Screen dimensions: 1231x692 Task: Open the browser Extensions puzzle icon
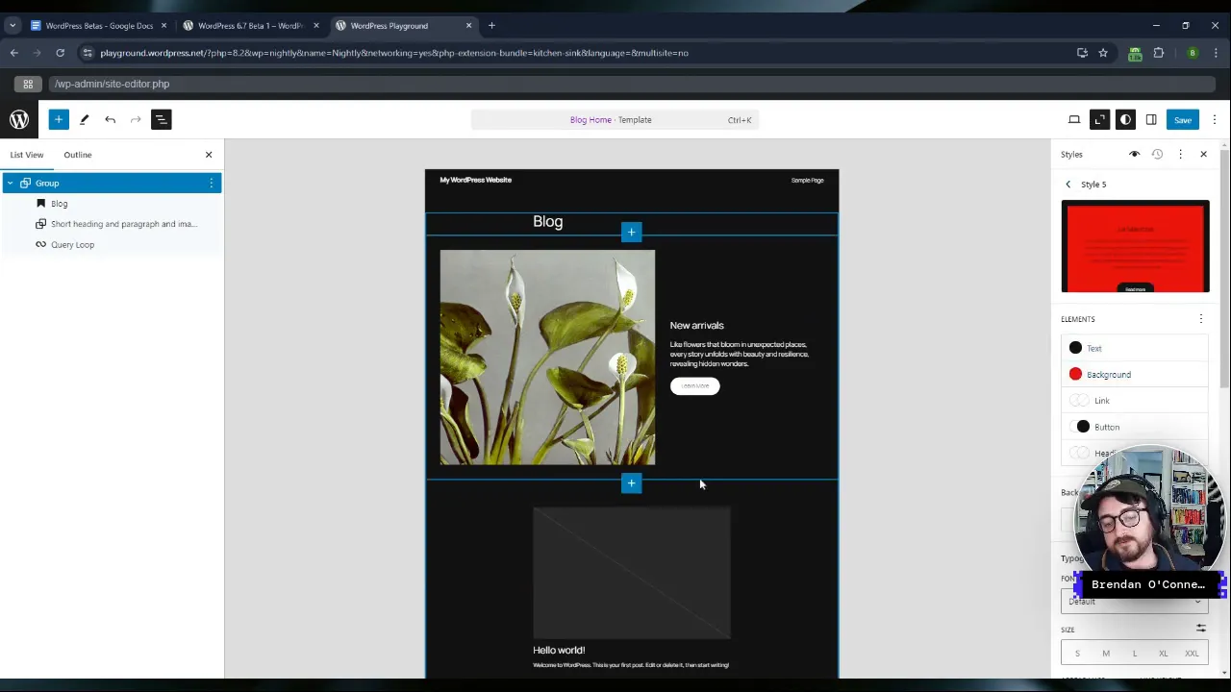(1159, 53)
